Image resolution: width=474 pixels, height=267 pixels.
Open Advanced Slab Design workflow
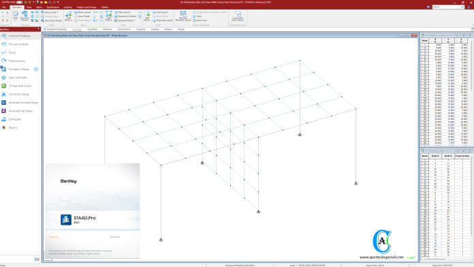[20, 111]
